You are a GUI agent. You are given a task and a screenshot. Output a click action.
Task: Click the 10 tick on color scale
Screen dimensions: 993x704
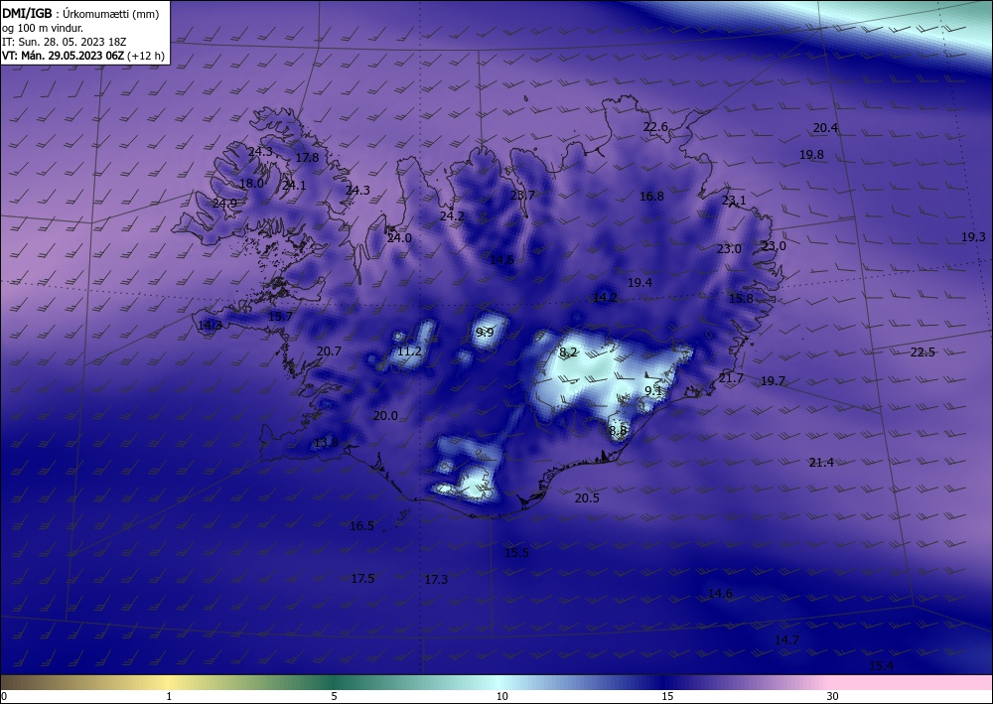point(501,697)
